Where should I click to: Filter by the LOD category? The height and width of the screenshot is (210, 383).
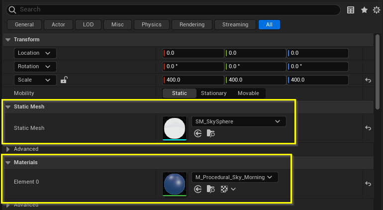click(x=88, y=25)
